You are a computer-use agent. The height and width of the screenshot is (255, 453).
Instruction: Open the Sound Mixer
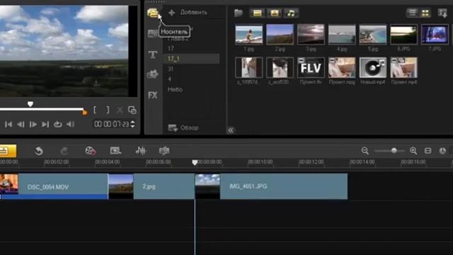(141, 151)
